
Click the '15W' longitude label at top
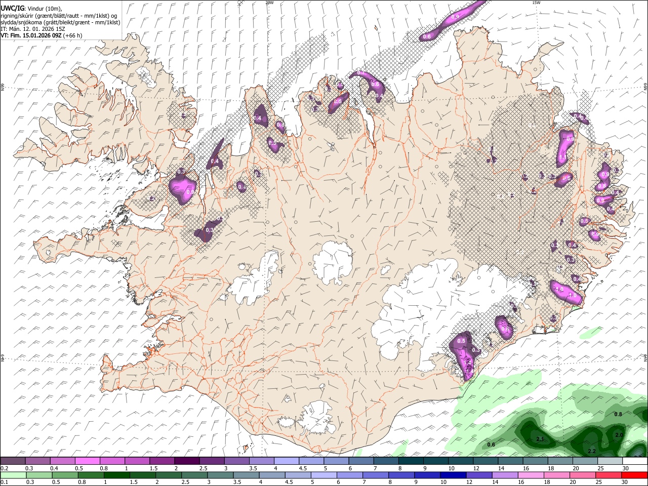[x=536, y=3]
